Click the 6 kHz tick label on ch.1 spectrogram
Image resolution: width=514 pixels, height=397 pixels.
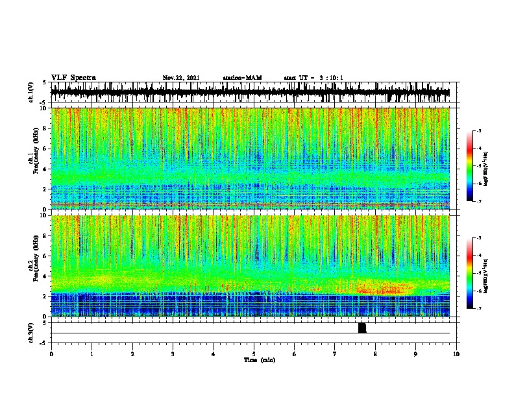[45, 149]
